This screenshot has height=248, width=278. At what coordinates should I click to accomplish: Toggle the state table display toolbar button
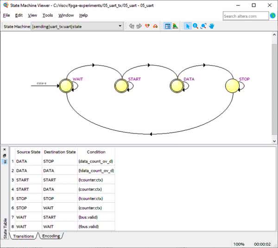pyautogui.click(x=167, y=26)
